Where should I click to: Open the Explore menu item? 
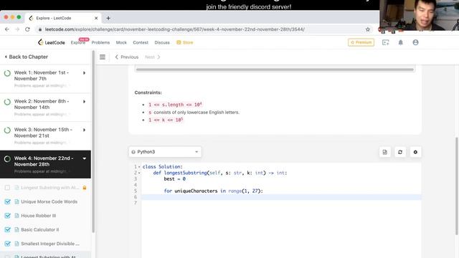click(78, 42)
